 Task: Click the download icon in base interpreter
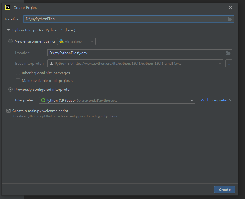pyautogui.click(x=51, y=63)
